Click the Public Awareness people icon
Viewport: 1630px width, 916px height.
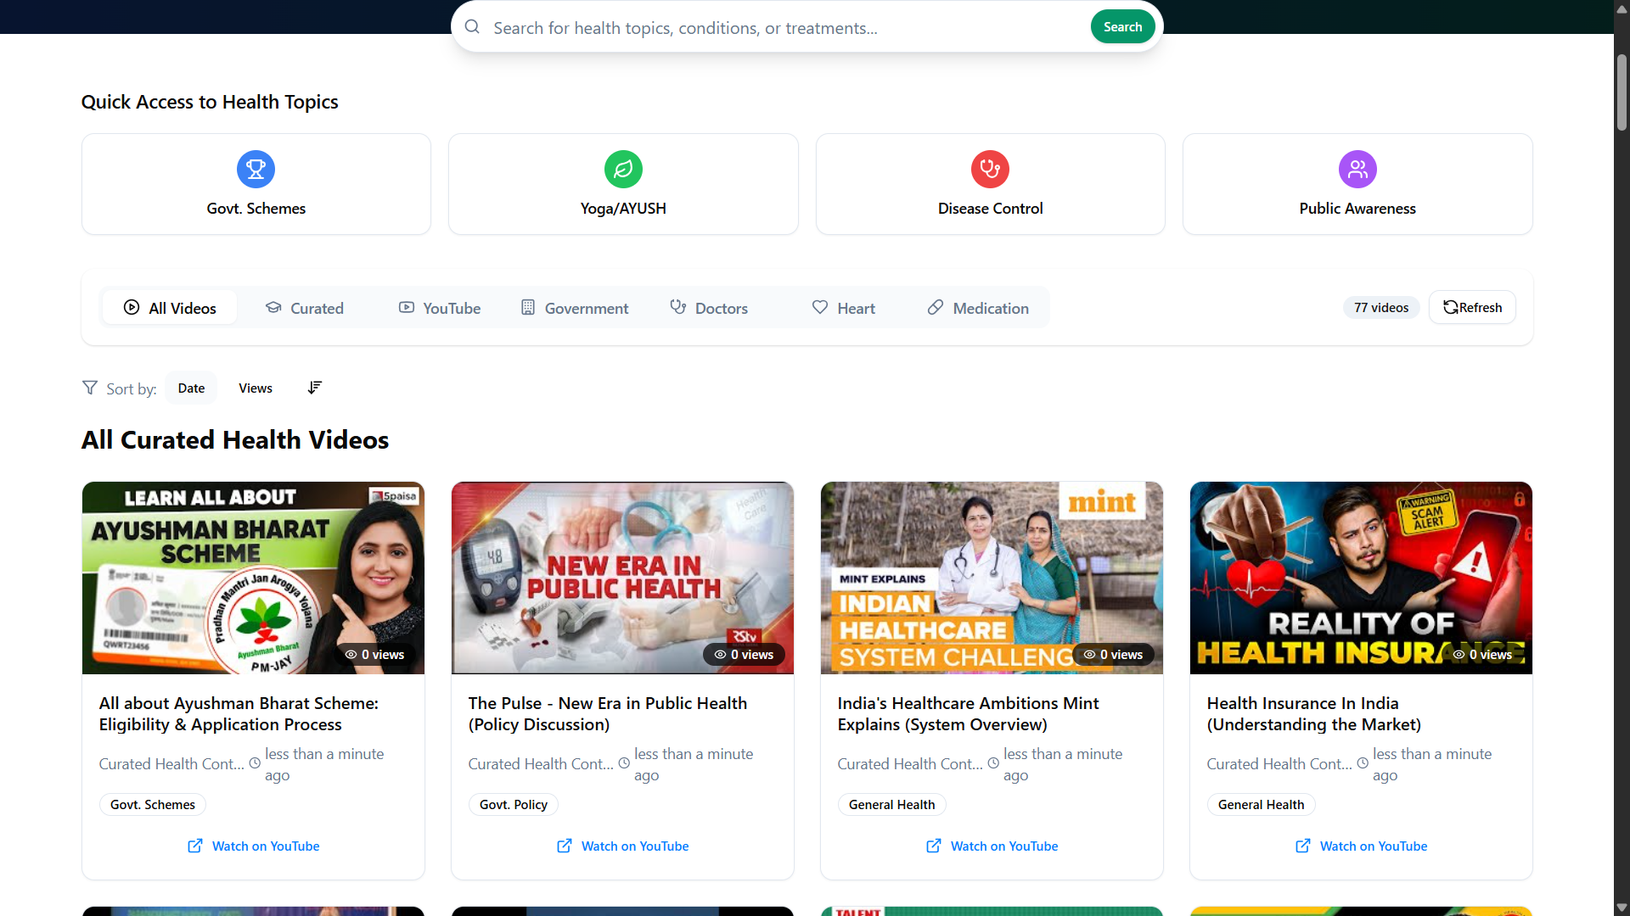click(x=1357, y=169)
